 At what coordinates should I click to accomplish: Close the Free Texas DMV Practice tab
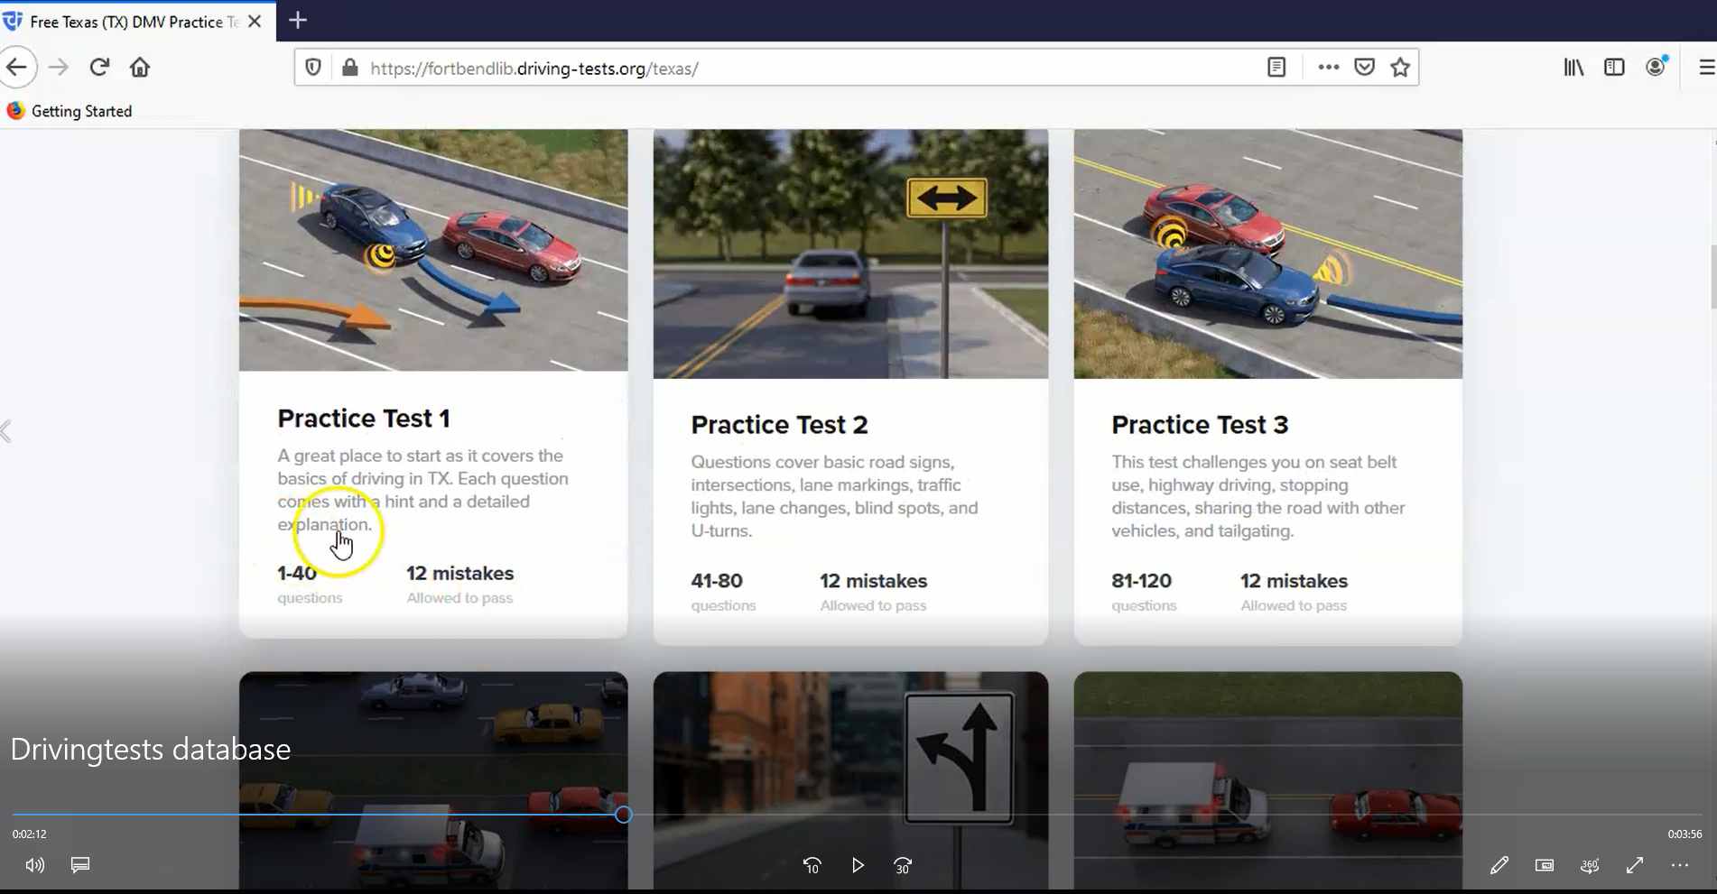[x=255, y=21]
